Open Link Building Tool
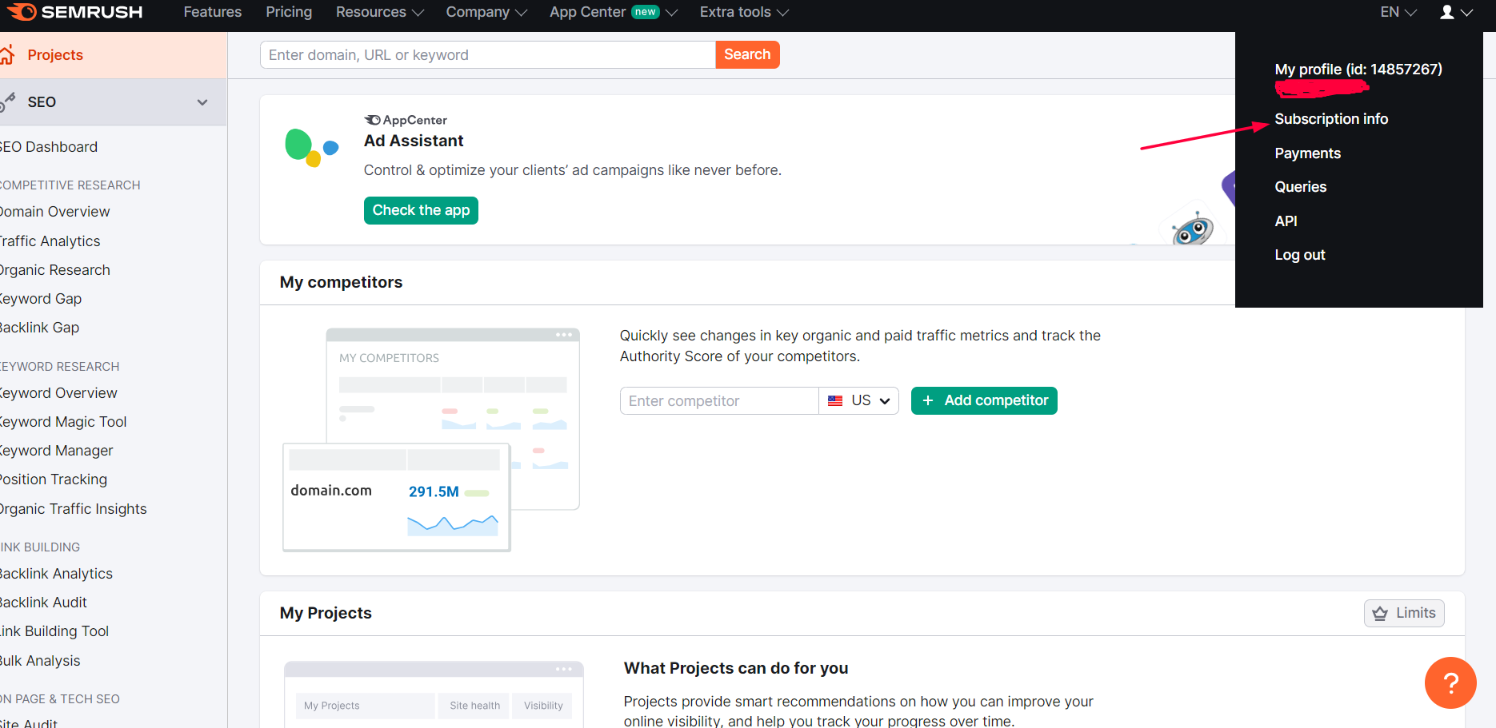This screenshot has width=1496, height=728. pyautogui.click(x=54, y=631)
